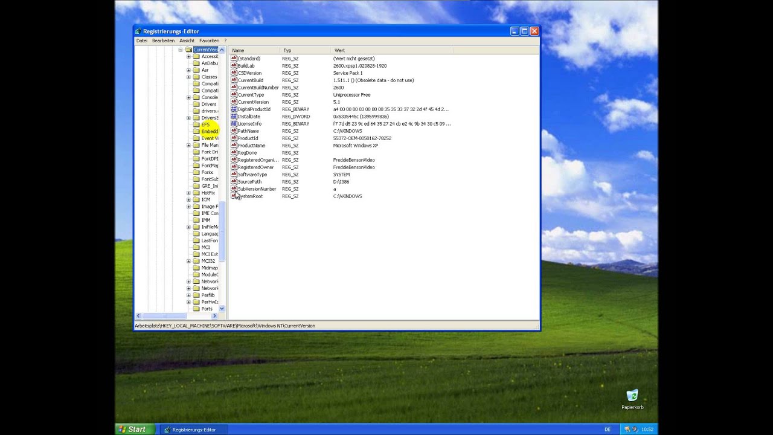This screenshot has width=773, height=435.
Task: Expand the IniFileMapping key
Action: [188, 227]
